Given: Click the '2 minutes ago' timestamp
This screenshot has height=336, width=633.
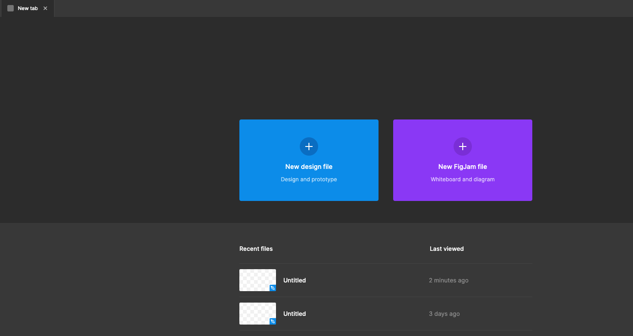Looking at the screenshot, I should [449, 280].
